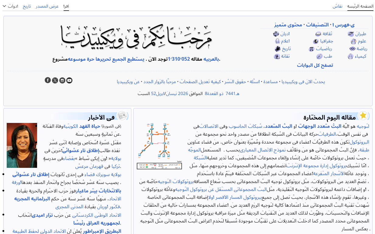Open the حياة الفهد news link
The image size is (375, 234).
click(x=89, y=126)
